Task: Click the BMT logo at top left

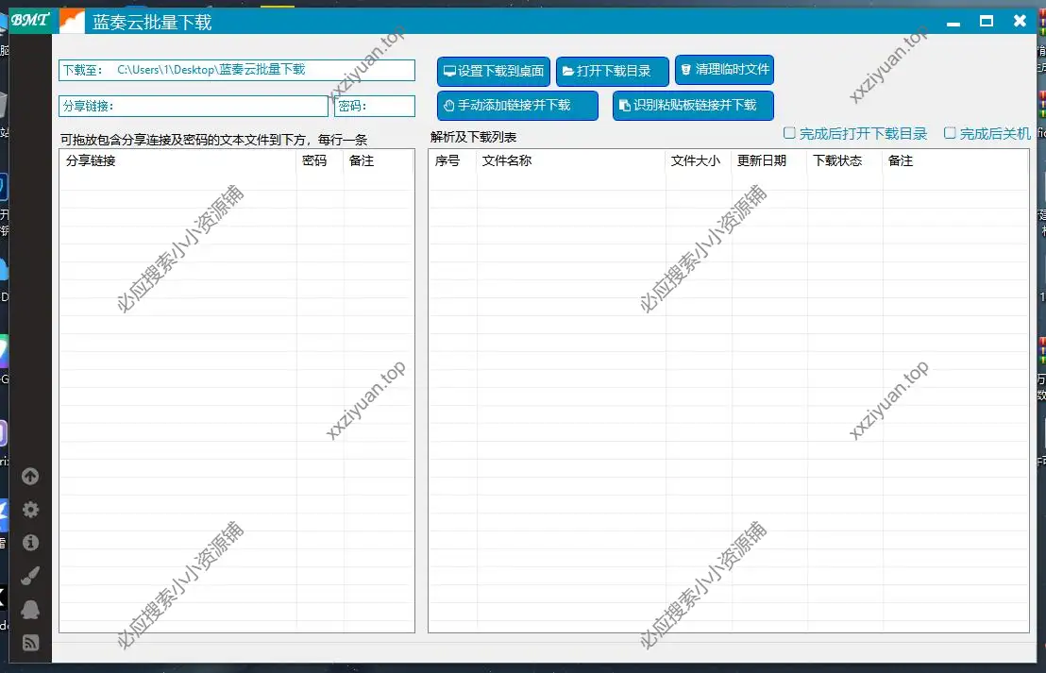Action: tap(29, 20)
